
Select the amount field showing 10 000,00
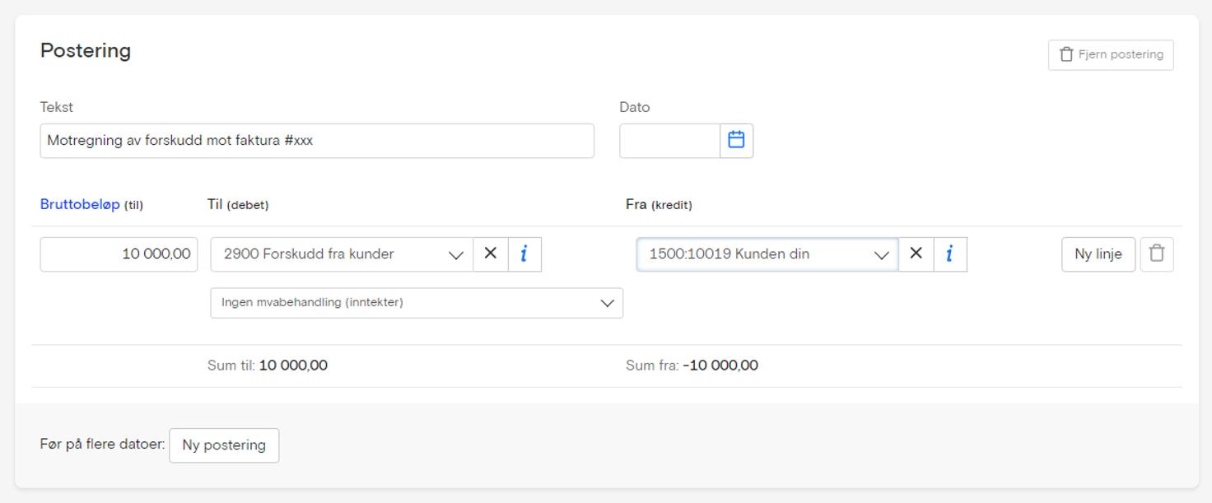pyautogui.click(x=118, y=254)
